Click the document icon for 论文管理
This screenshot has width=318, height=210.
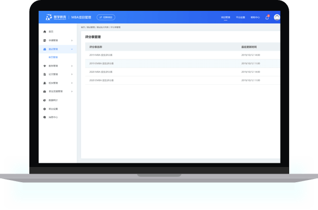point(45,75)
